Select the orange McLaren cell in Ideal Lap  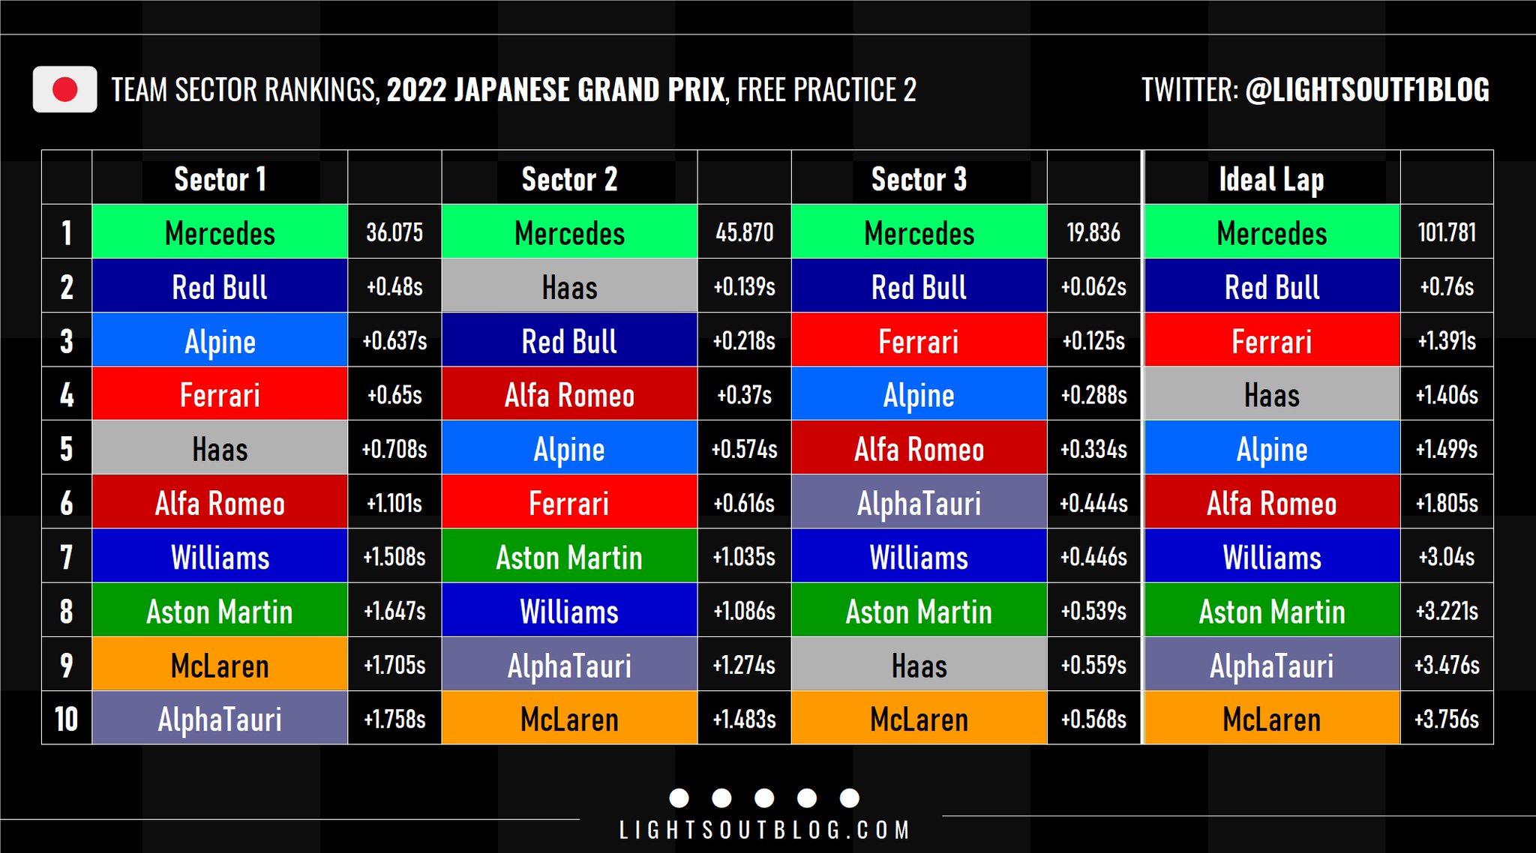click(x=1271, y=719)
